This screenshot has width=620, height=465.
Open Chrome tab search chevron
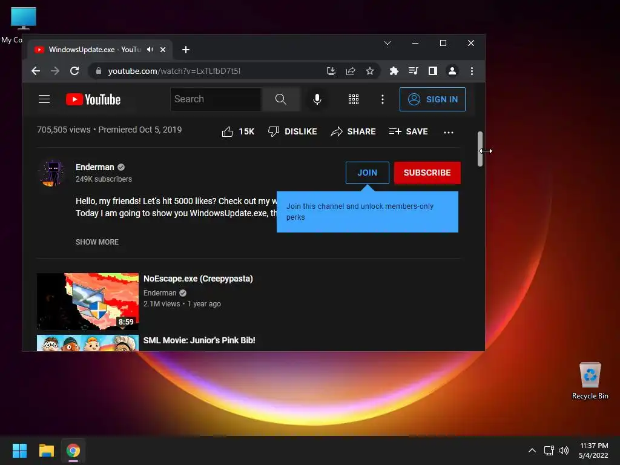pyautogui.click(x=387, y=43)
